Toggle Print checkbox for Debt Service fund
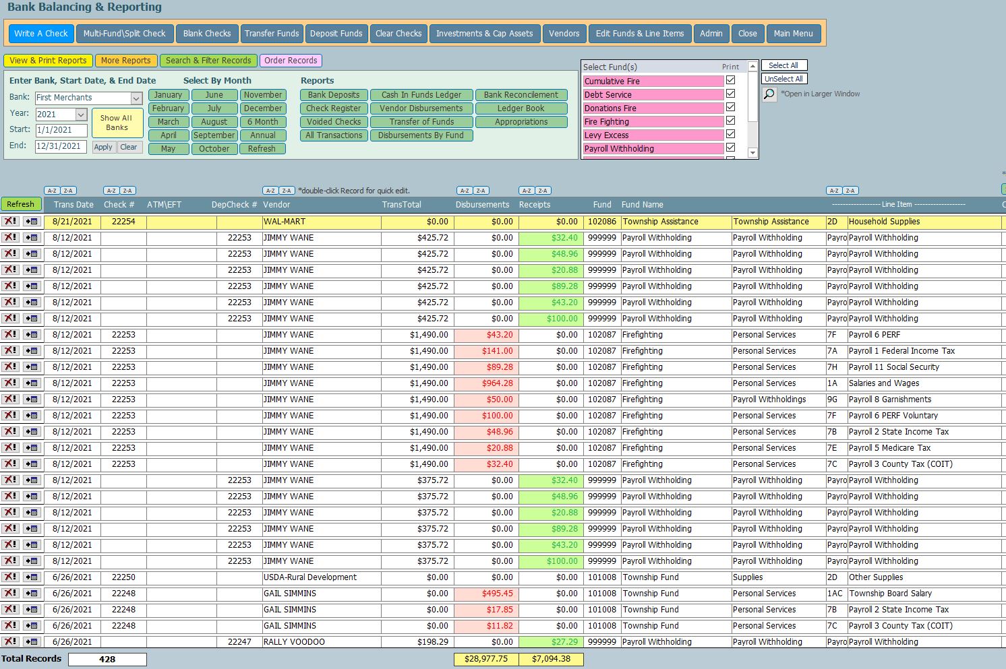Image resolution: width=1006 pixels, height=669 pixels. (730, 94)
